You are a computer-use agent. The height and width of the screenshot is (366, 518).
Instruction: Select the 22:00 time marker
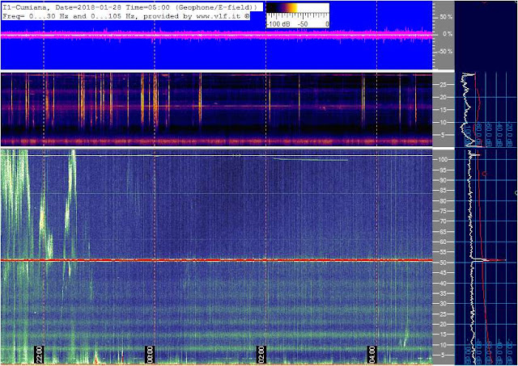coord(40,355)
